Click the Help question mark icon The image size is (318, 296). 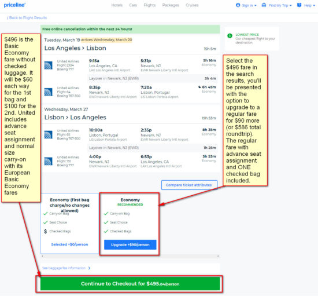[299, 5]
